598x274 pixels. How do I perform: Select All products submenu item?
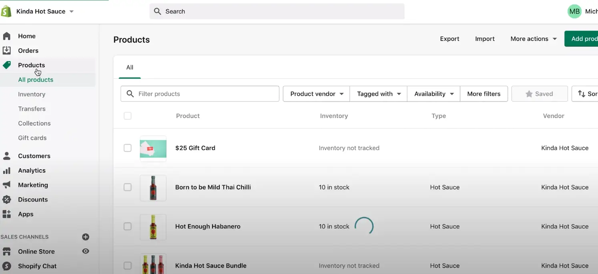[x=36, y=80]
